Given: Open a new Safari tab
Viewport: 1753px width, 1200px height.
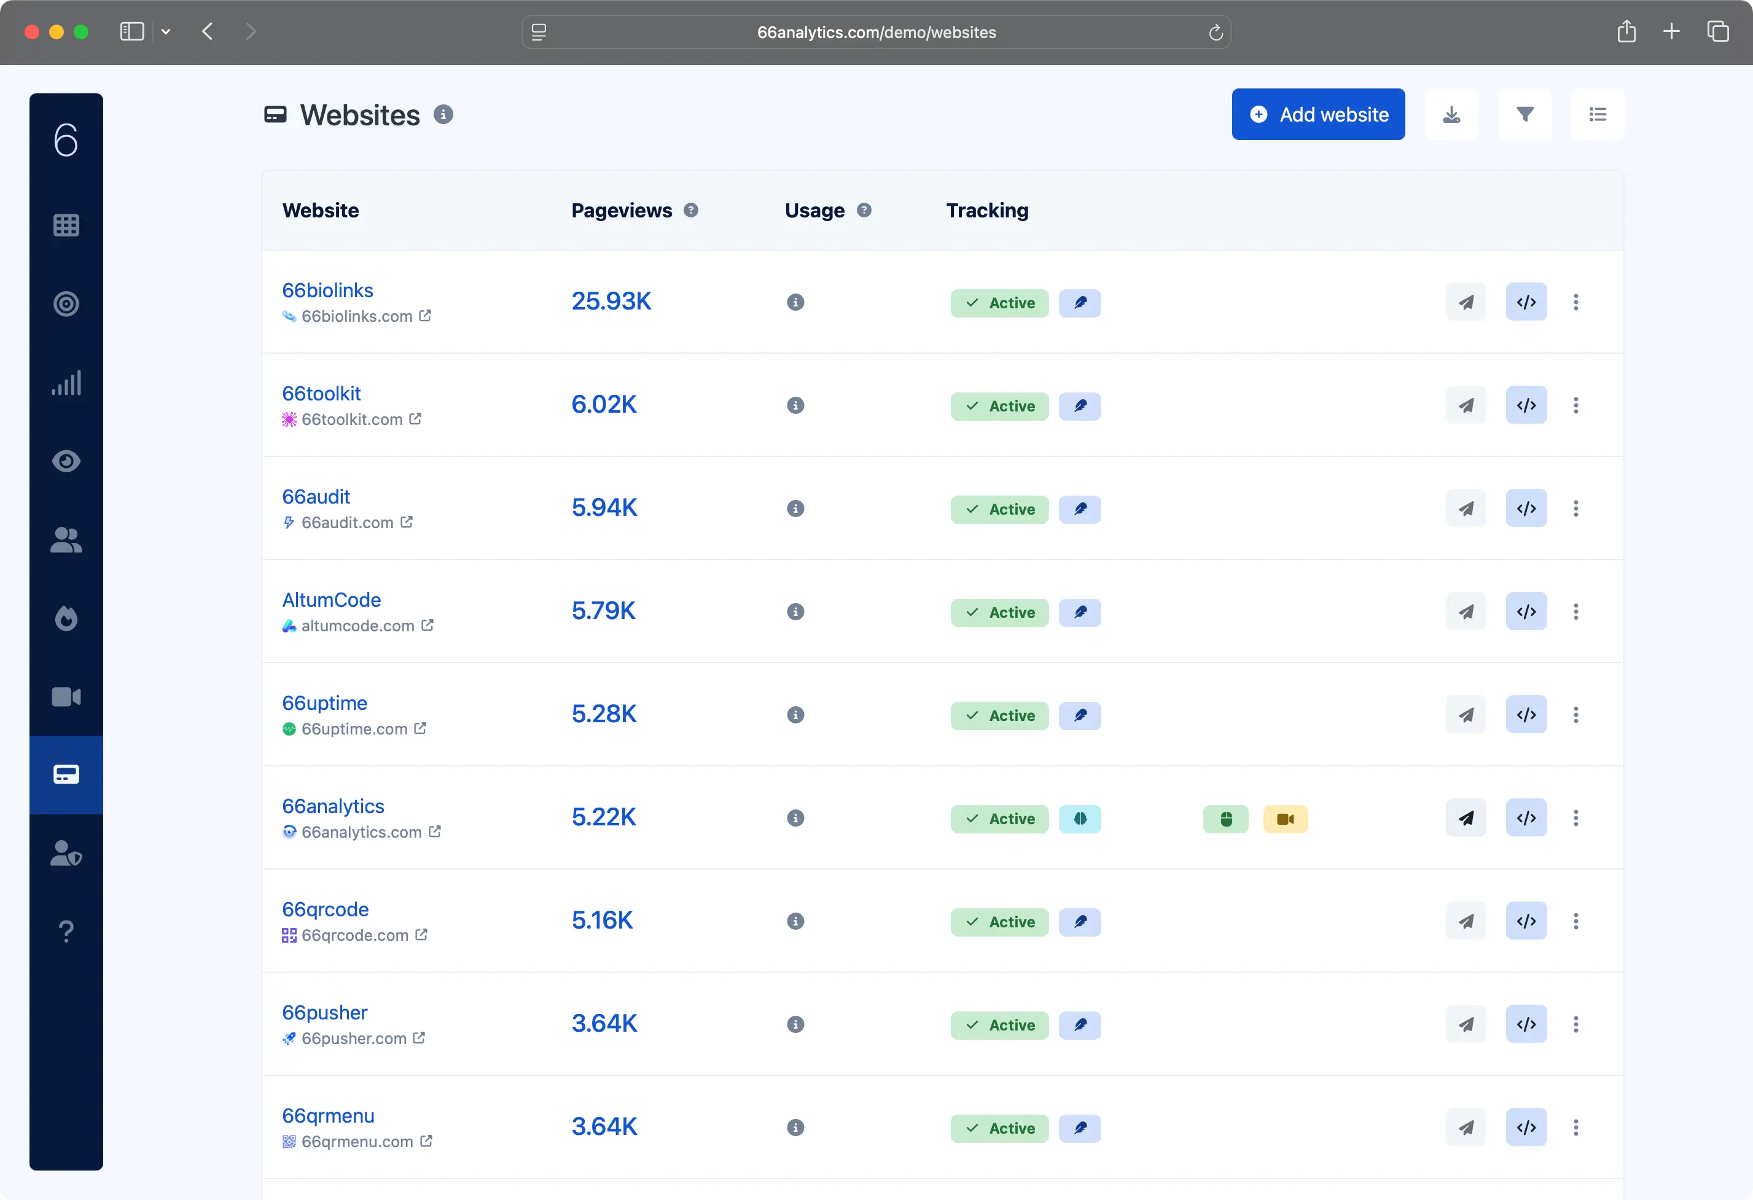Looking at the screenshot, I should (1671, 32).
